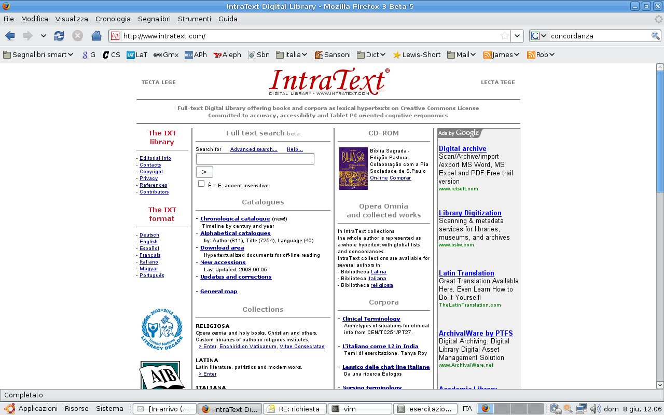The width and height of the screenshot is (664, 415).
Task: Focus the URL address field
Action: point(310,36)
